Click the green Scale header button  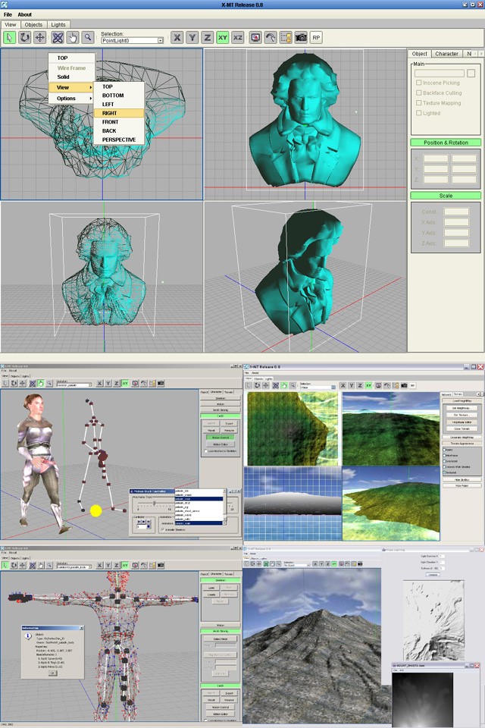coord(446,196)
